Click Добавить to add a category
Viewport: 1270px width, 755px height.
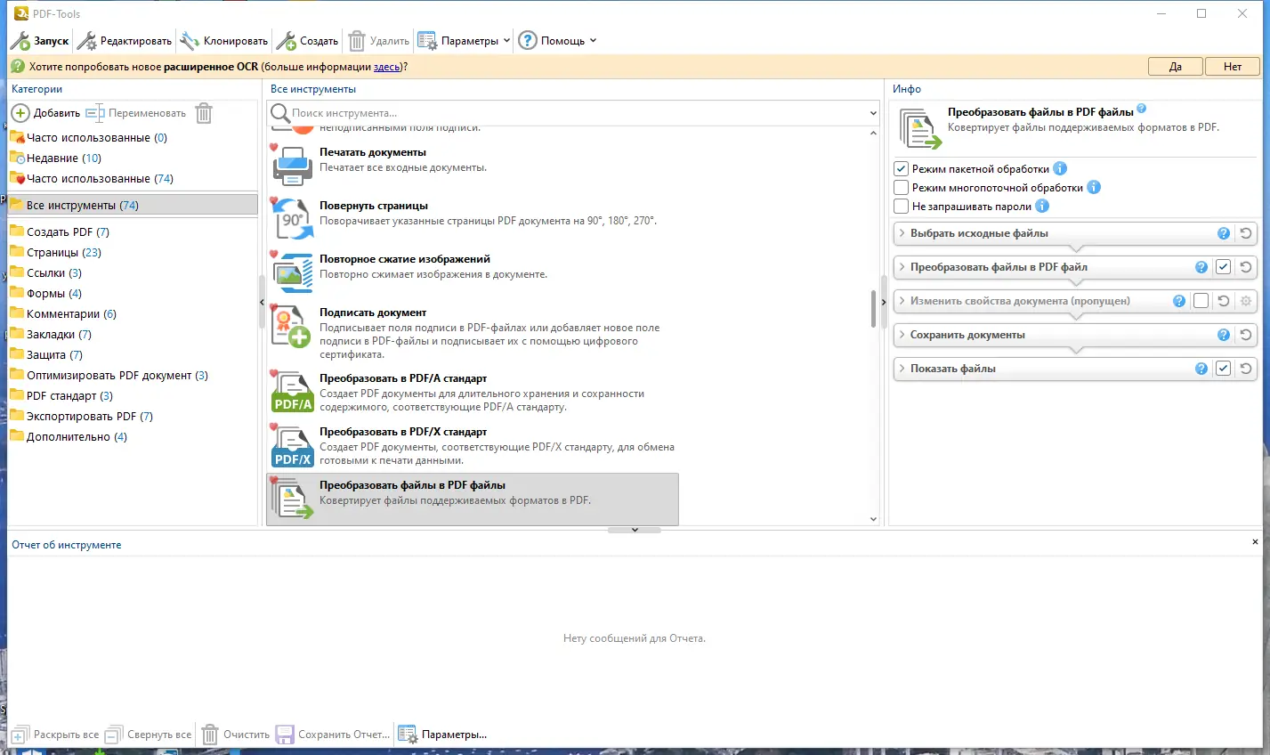[x=45, y=113]
